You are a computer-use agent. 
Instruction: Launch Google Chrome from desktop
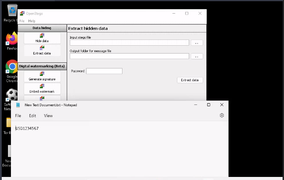(12, 70)
